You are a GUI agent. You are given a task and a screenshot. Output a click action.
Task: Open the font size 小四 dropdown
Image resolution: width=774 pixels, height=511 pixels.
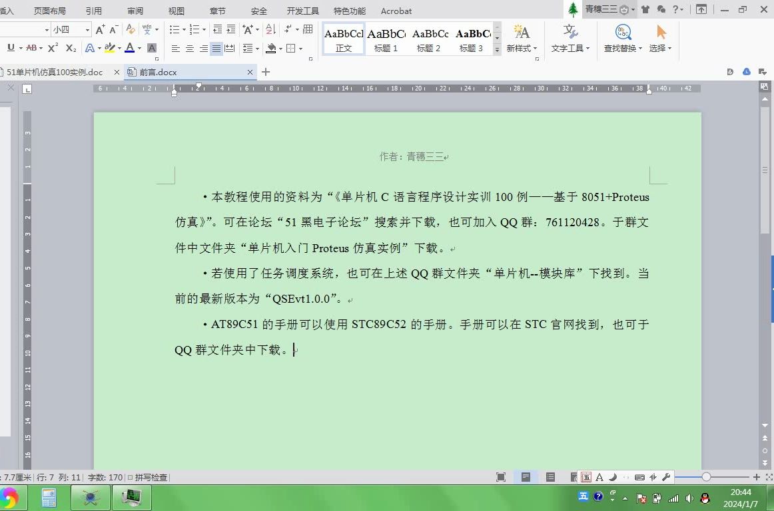pyautogui.click(x=87, y=30)
